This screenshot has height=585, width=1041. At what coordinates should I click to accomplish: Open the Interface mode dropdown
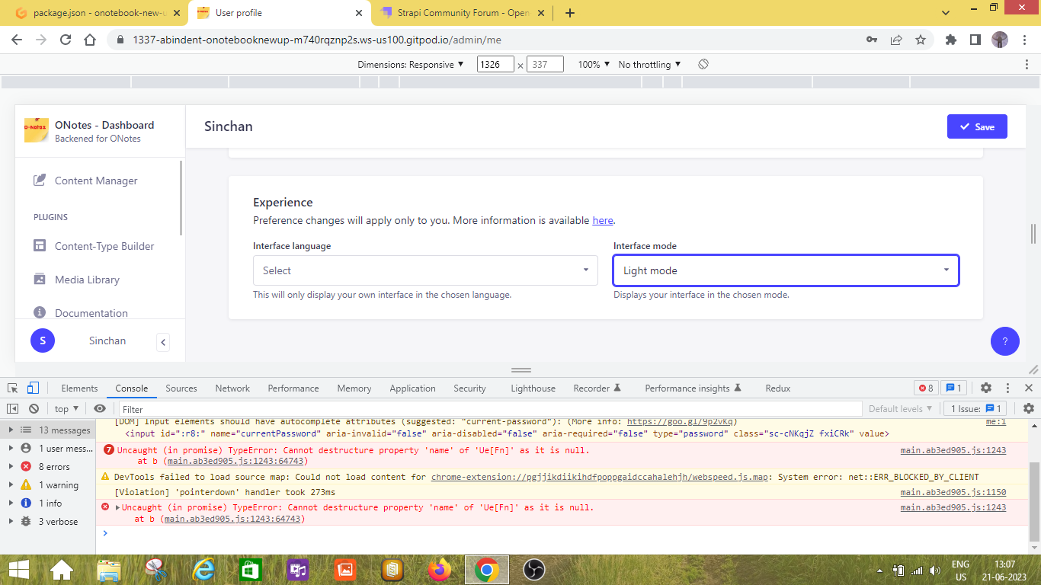(786, 270)
